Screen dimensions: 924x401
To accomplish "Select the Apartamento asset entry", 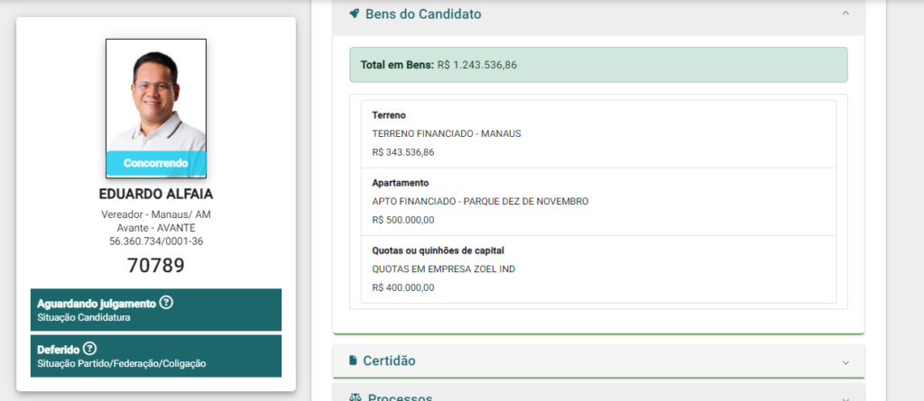I will pyautogui.click(x=598, y=202).
